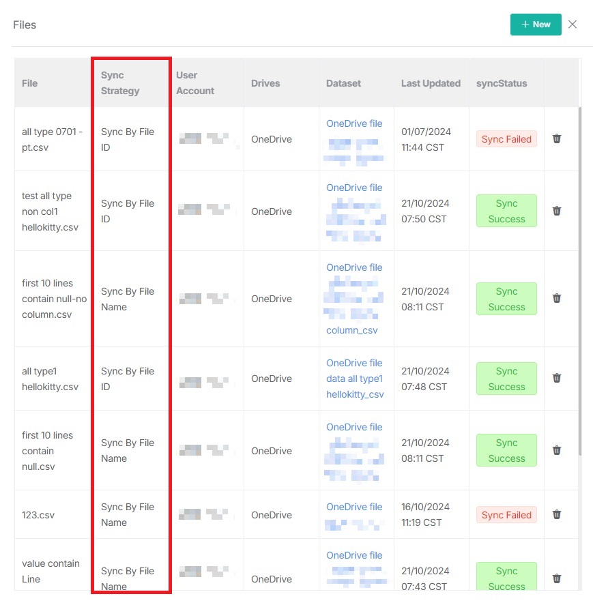Close the Files panel with X
Image resolution: width=593 pixels, height=605 pixels.
pos(573,25)
